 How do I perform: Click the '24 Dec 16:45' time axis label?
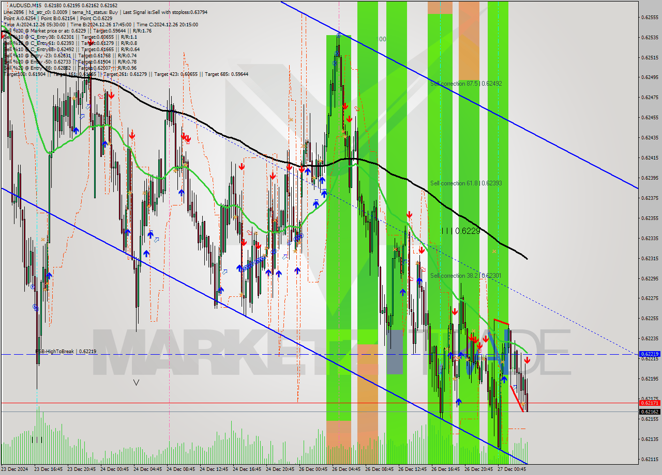(x=247, y=469)
